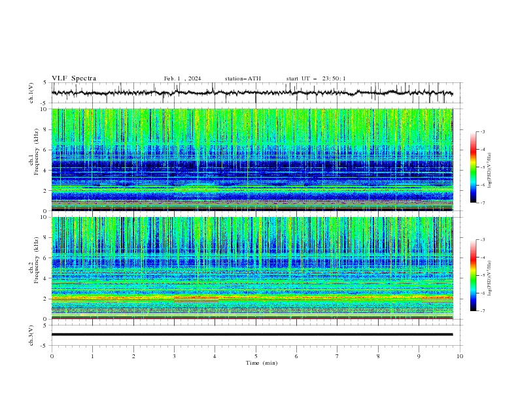Click the ch.1 PSD color scale bar
The width and height of the screenshot is (518, 400).
[x=473, y=167]
